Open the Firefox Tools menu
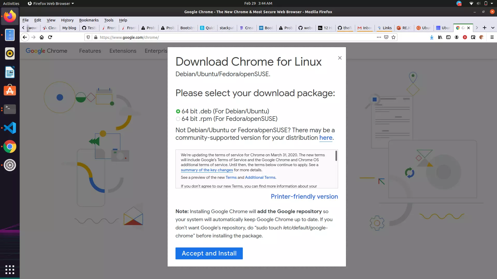497x279 pixels. click(x=108, y=20)
